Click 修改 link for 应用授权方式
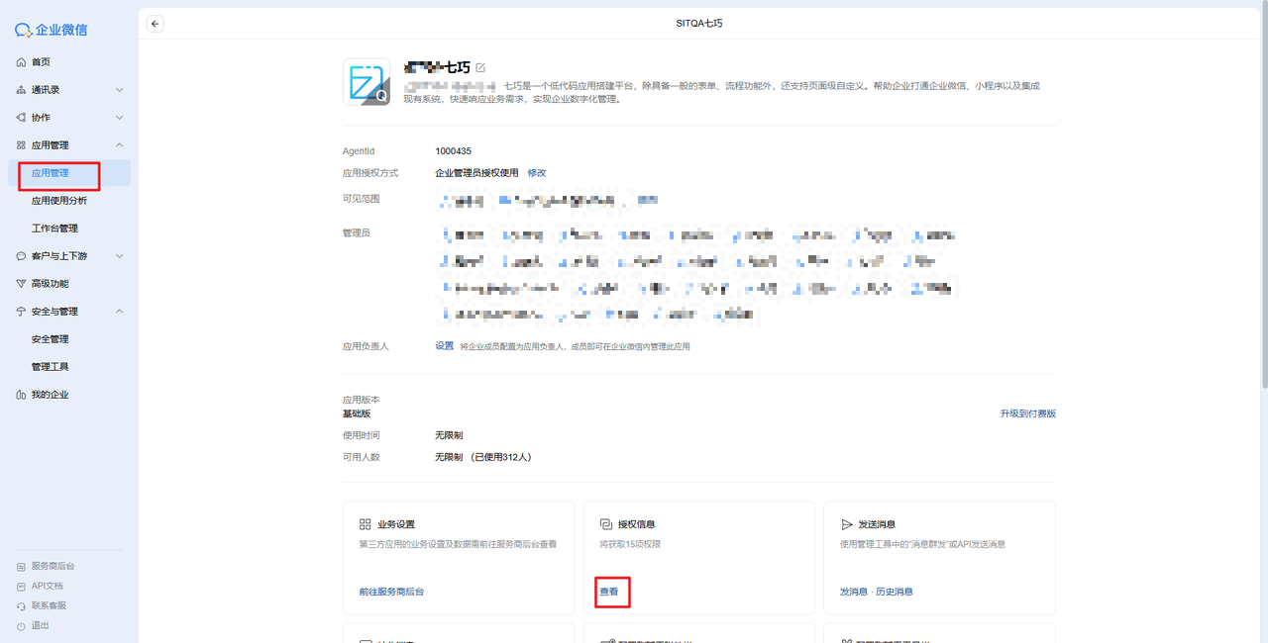 pos(537,173)
